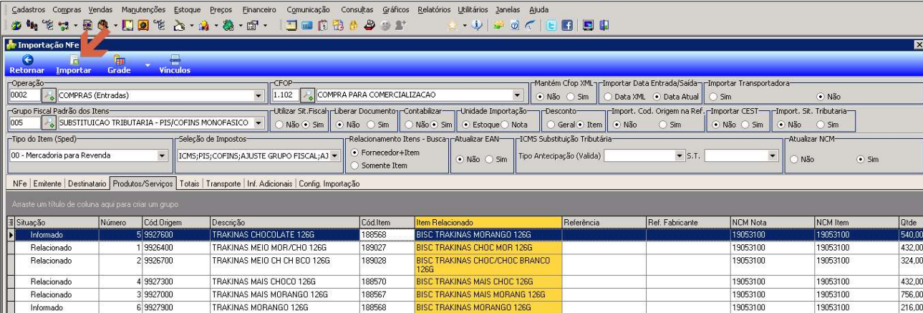The height and width of the screenshot is (313, 923).
Task: Click the Importar document icon
Action: pos(74,59)
